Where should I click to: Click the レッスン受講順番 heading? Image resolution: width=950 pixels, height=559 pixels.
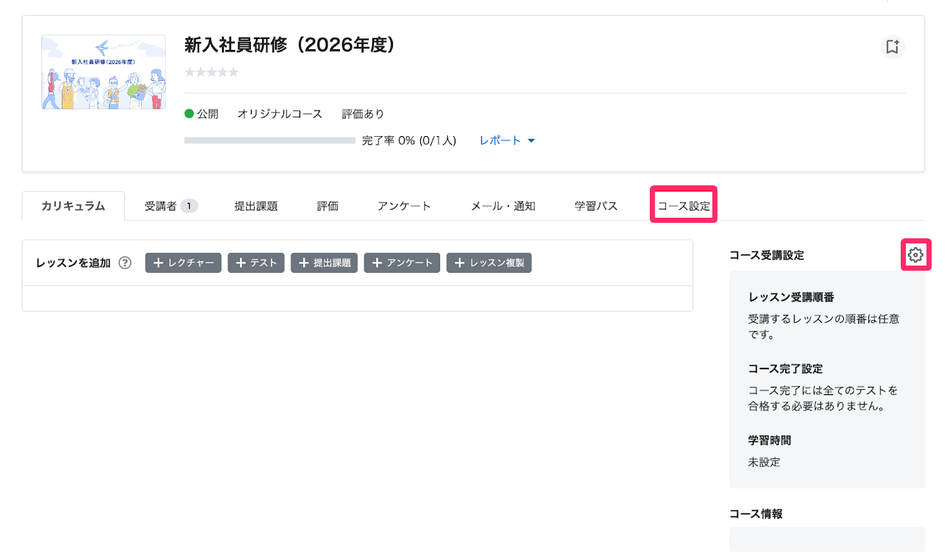(791, 298)
